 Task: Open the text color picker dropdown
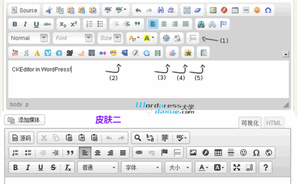click(134, 38)
